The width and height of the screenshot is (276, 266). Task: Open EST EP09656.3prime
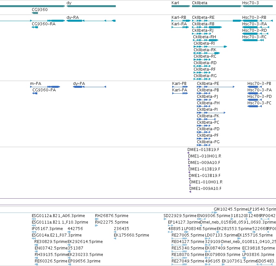(84, 261)
